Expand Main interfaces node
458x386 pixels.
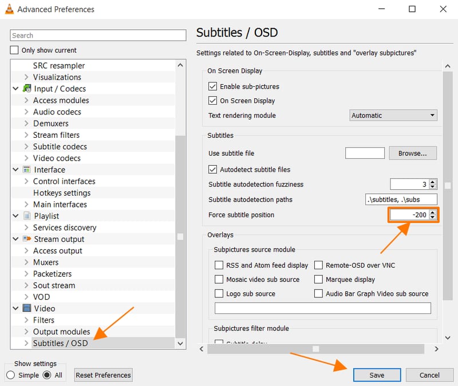click(26, 204)
